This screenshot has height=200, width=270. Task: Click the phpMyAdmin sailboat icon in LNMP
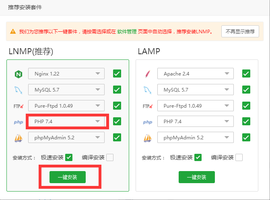[x=19, y=138]
